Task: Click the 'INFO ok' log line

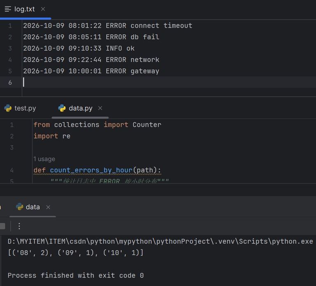Action: click(79, 49)
